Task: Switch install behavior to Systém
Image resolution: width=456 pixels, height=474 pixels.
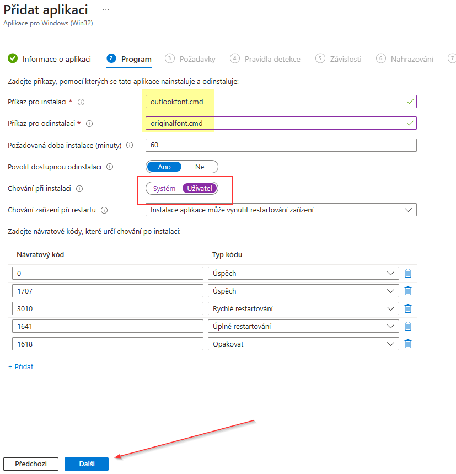Action: tap(164, 188)
